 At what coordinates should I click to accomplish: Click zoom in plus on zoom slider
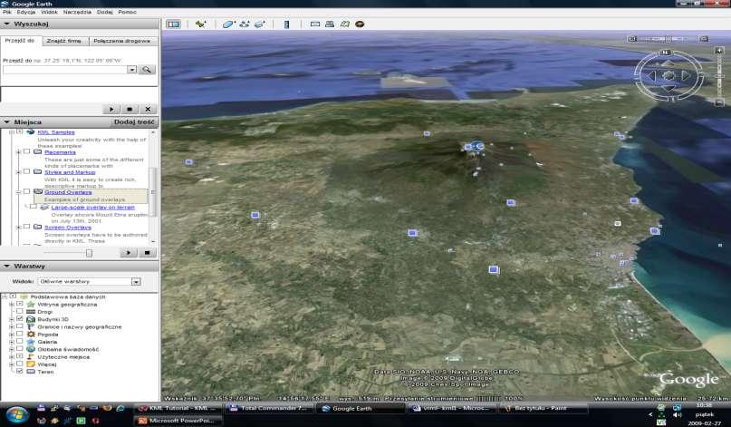click(719, 50)
